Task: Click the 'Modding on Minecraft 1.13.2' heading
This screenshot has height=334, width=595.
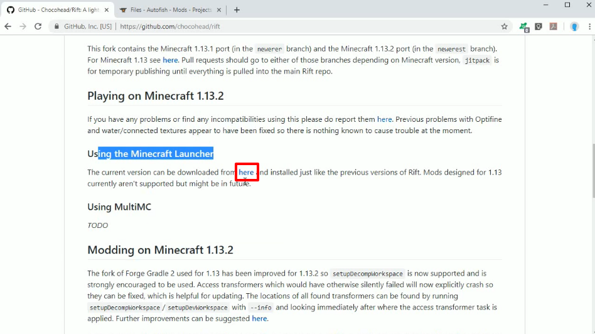Action: (160, 250)
